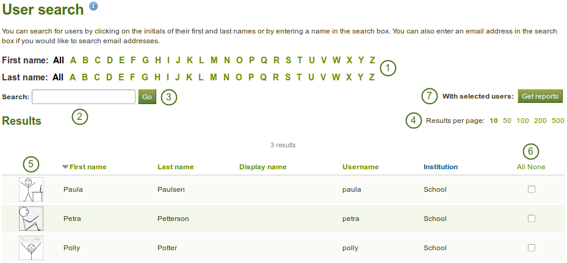Click the sort arrow beside First name
The height and width of the screenshot is (263, 567).
click(65, 167)
